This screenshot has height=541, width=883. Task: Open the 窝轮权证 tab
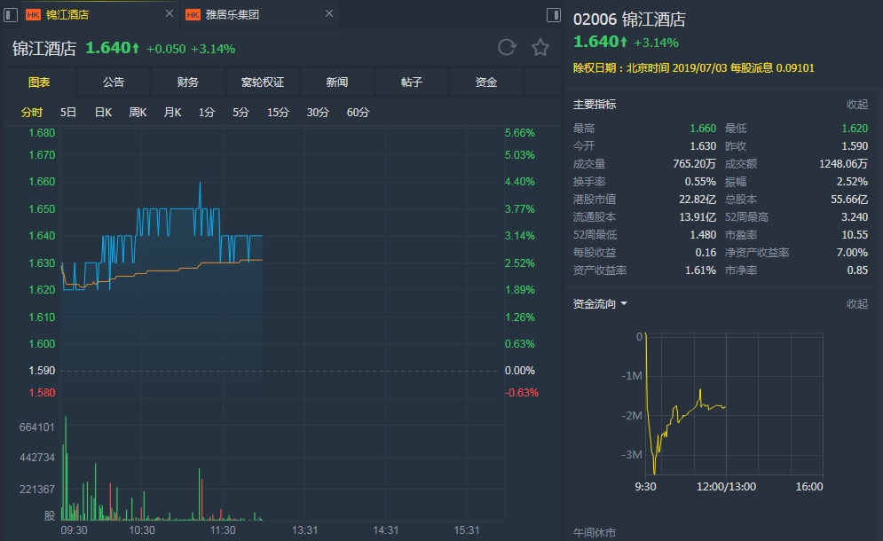(263, 82)
